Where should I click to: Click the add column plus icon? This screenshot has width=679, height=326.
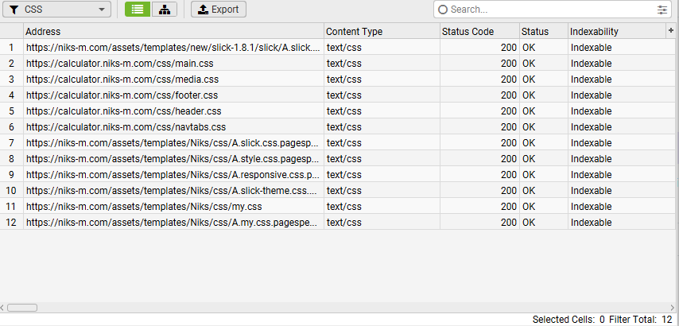pos(671,30)
